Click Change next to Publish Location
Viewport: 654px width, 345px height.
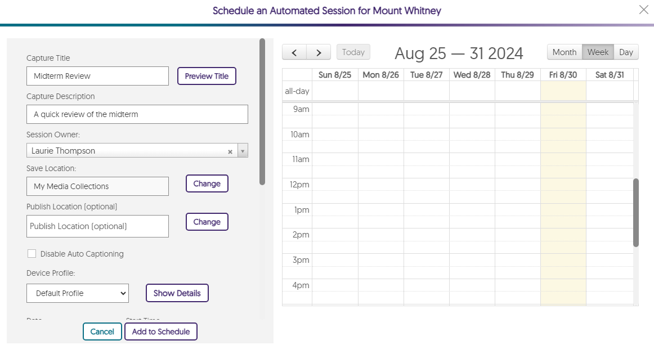207,222
